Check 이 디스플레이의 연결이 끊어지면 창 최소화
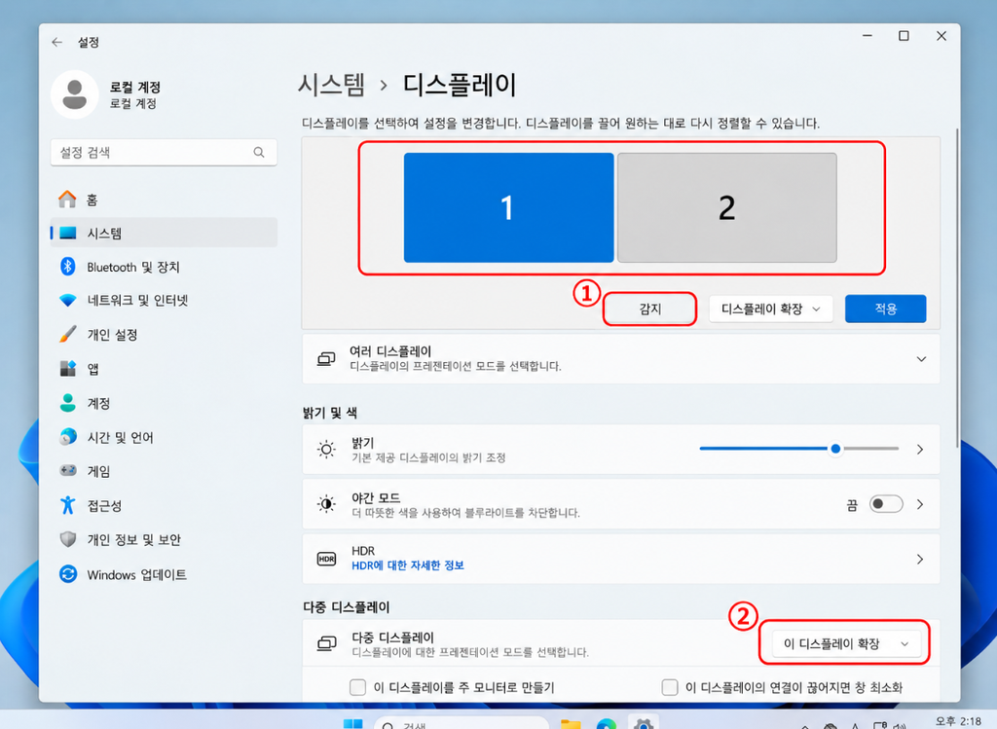 pyautogui.click(x=670, y=687)
